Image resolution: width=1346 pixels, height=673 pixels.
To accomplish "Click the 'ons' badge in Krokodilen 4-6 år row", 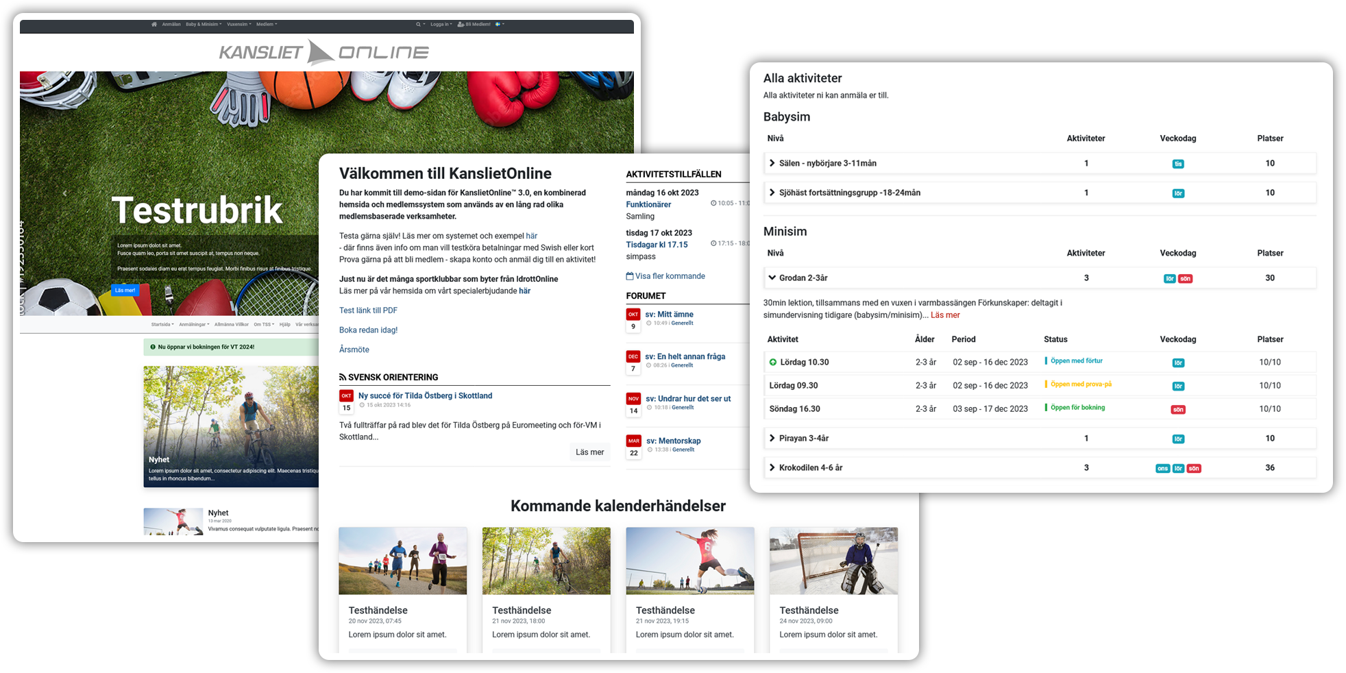I will [x=1163, y=469].
